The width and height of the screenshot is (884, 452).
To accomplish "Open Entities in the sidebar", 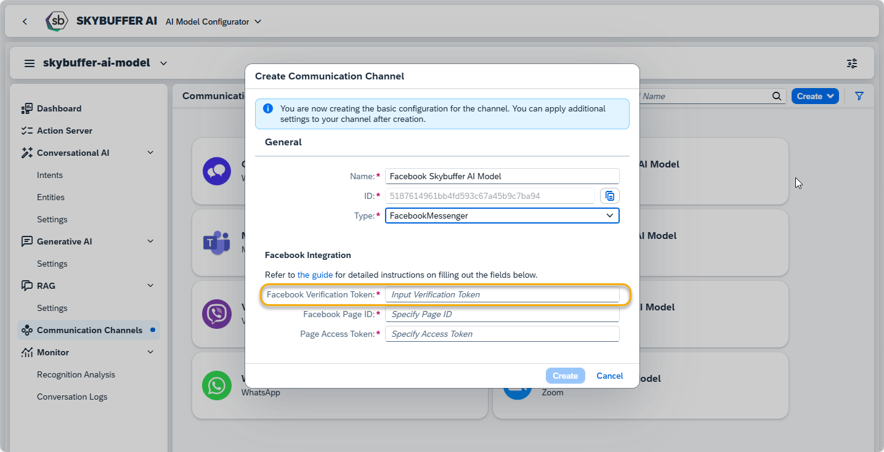I will point(51,197).
